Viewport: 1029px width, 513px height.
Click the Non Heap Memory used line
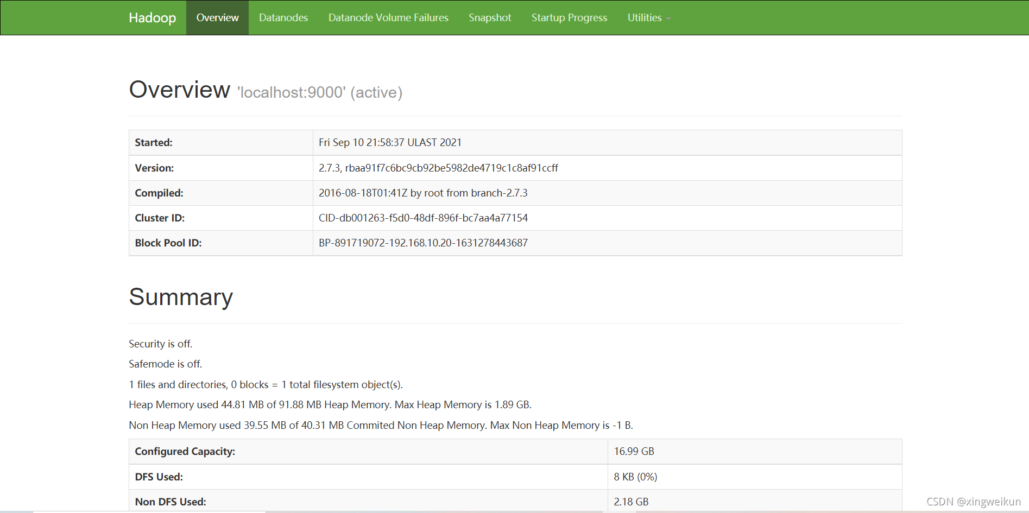point(381,425)
